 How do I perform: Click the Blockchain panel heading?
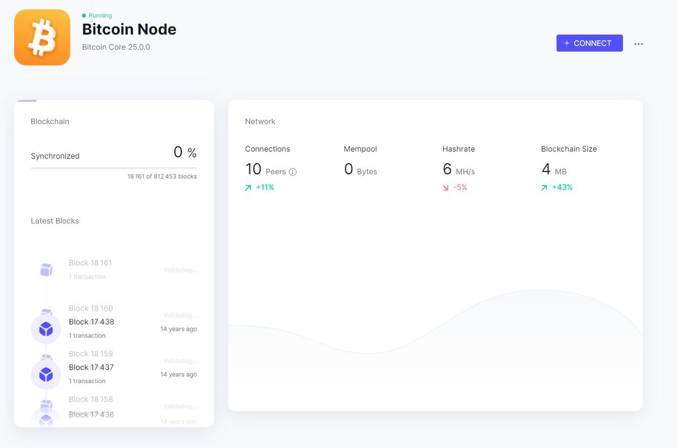(x=50, y=121)
